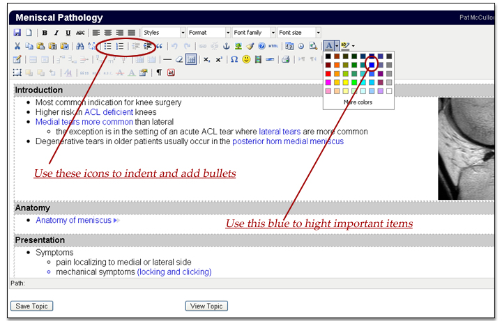Indent the text with the indent icon

click(x=148, y=46)
